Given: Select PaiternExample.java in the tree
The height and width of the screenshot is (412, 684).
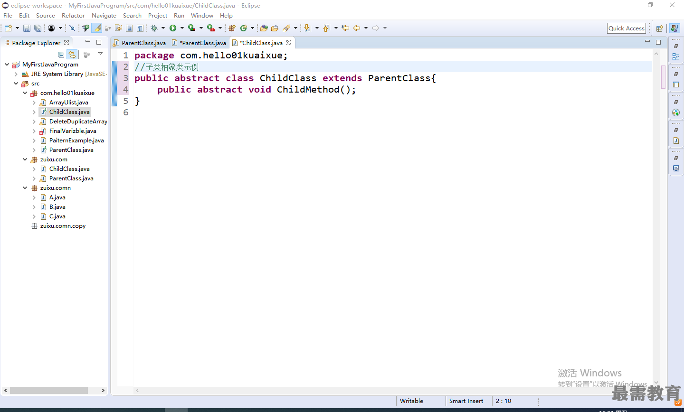Looking at the screenshot, I should (76, 140).
